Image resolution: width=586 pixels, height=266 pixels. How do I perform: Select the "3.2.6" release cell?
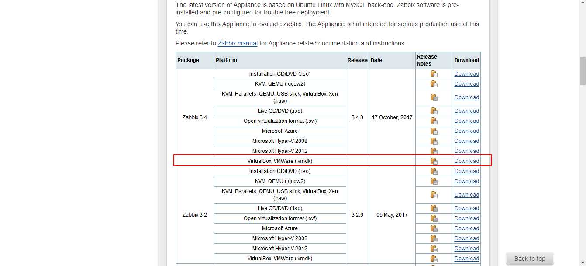[x=357, y=215]
